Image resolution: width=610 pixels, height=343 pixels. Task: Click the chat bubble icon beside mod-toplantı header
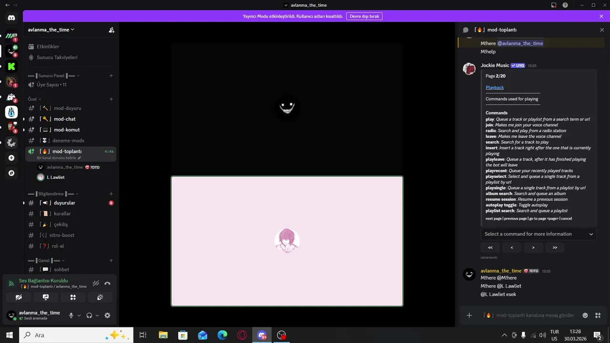[x=466, y=30]
